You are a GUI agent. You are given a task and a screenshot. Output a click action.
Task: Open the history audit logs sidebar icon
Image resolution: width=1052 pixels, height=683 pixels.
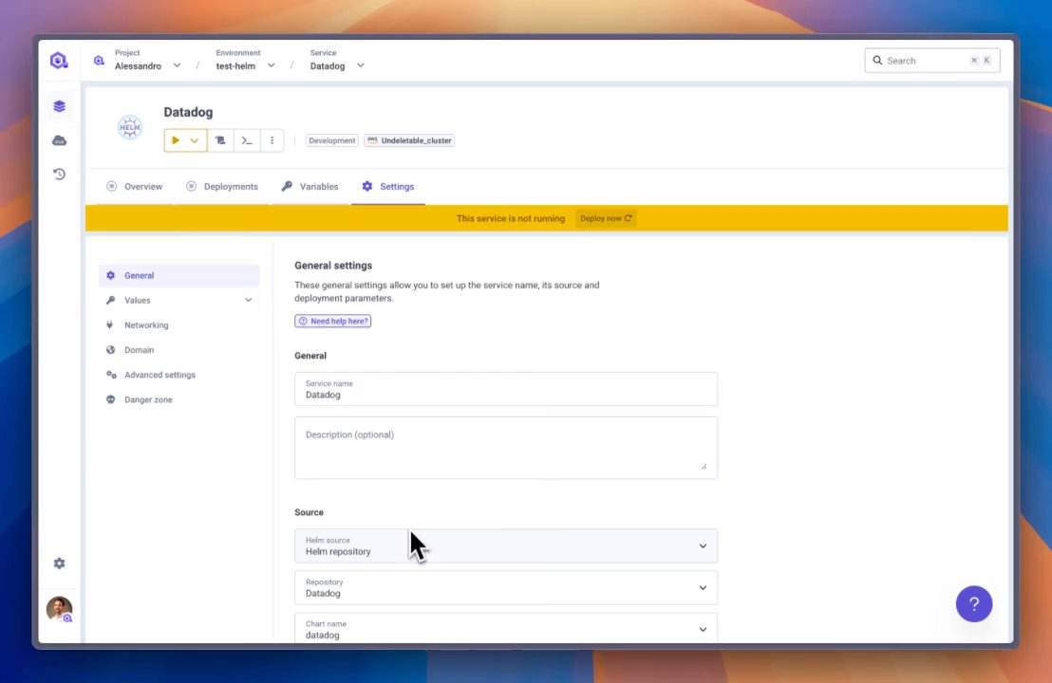coord(59,175)
